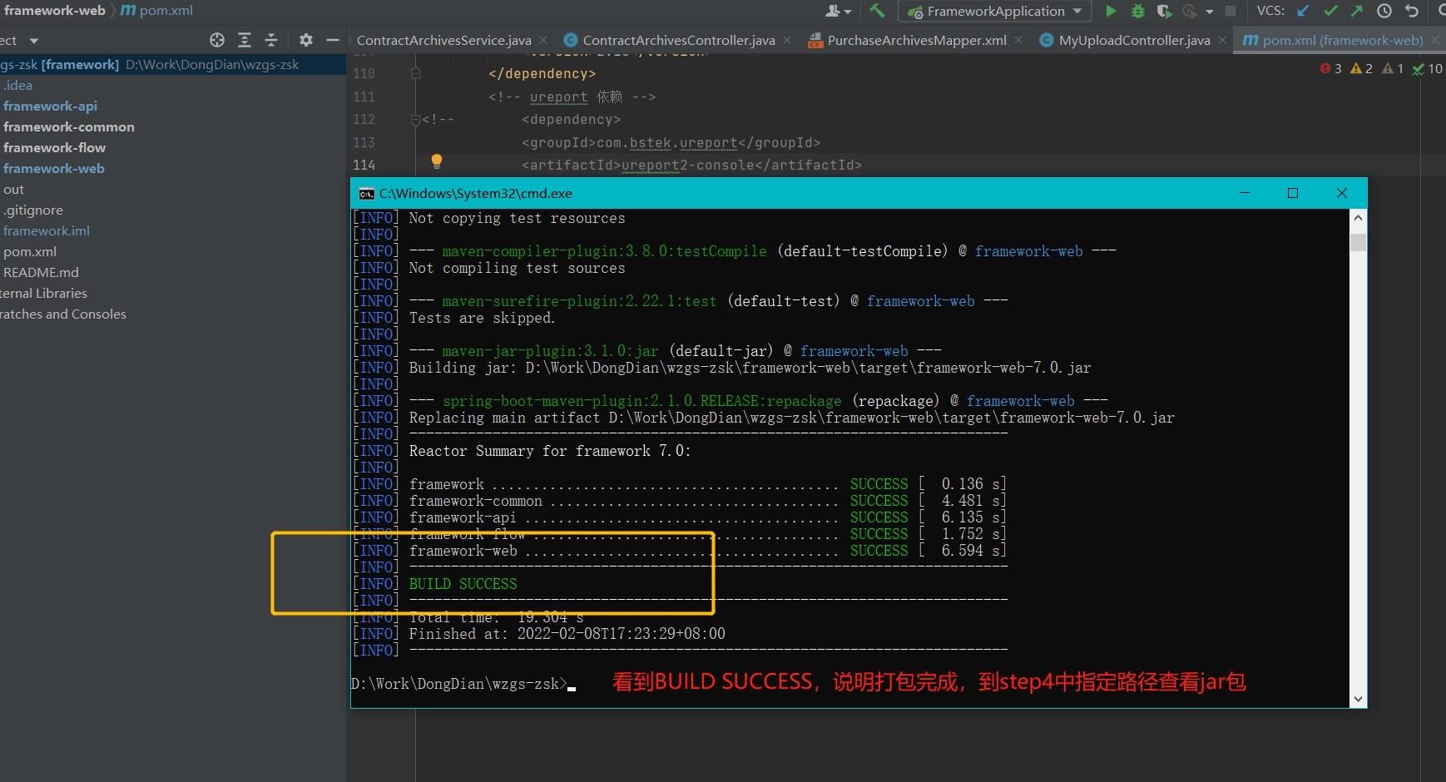Screen dimensions: 1446x782
Task: Run FrameworkApplication with coverage shield icon
Action: [1164, 11]
